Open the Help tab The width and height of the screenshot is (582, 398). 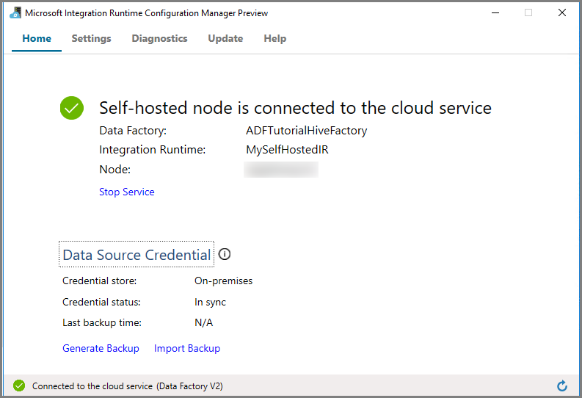(x=275, y=39)
